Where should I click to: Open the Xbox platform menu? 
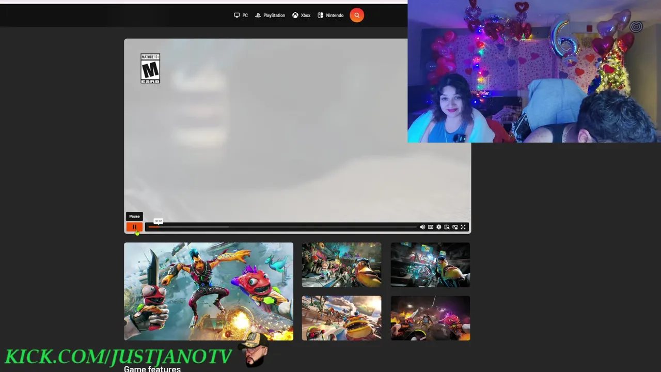pyautogui.click(x=301, y=16)
